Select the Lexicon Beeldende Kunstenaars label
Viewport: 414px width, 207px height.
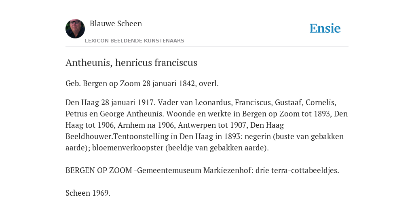click(x=134, y=41)
